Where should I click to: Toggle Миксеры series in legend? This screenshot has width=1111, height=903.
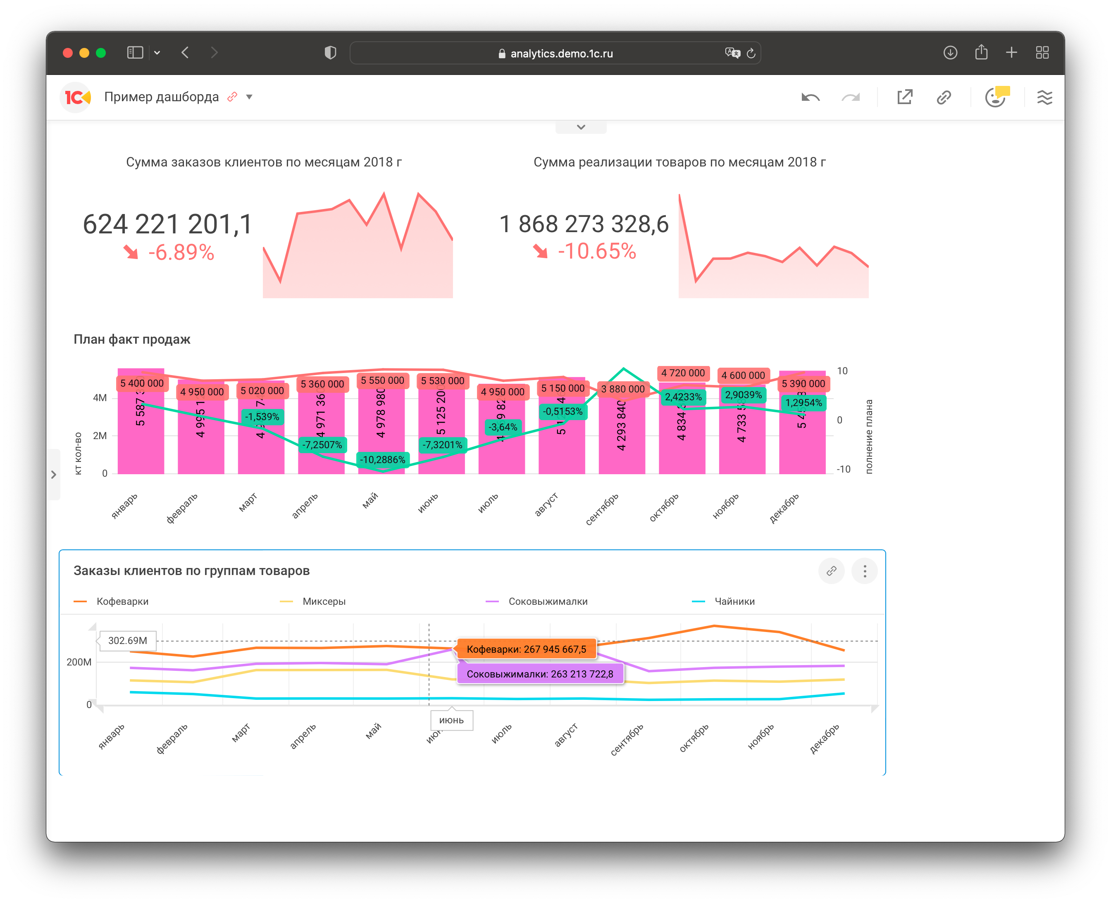[323, 601]
